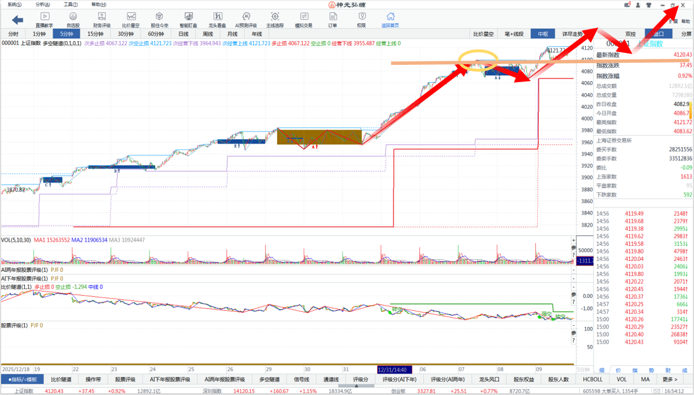Click the 分屏 split screen button

tap(685, 34)
